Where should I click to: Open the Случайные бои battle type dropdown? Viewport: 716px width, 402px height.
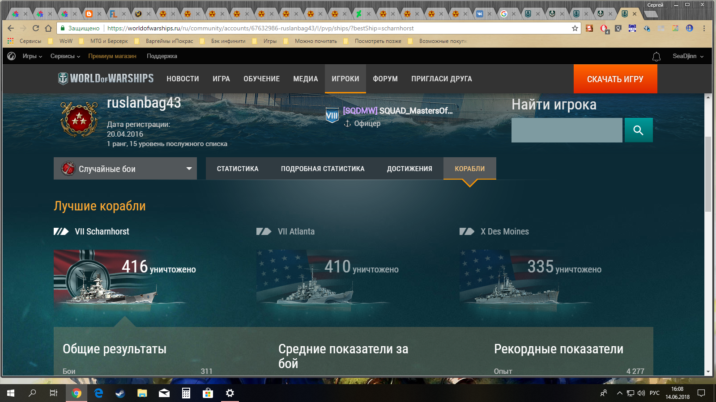click(x=125, y=168)
